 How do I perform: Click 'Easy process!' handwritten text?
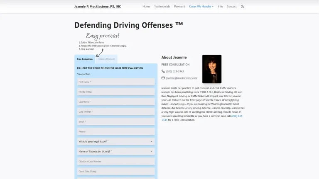point(103,36)
